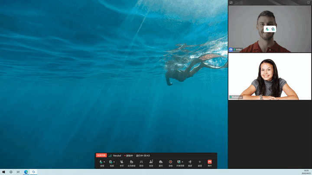Open the participants list showing 2

point(151,162)
